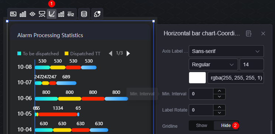Click the font size field showing 14

click(252, 64)
